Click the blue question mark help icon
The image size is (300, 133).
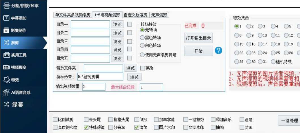[218, 51]
